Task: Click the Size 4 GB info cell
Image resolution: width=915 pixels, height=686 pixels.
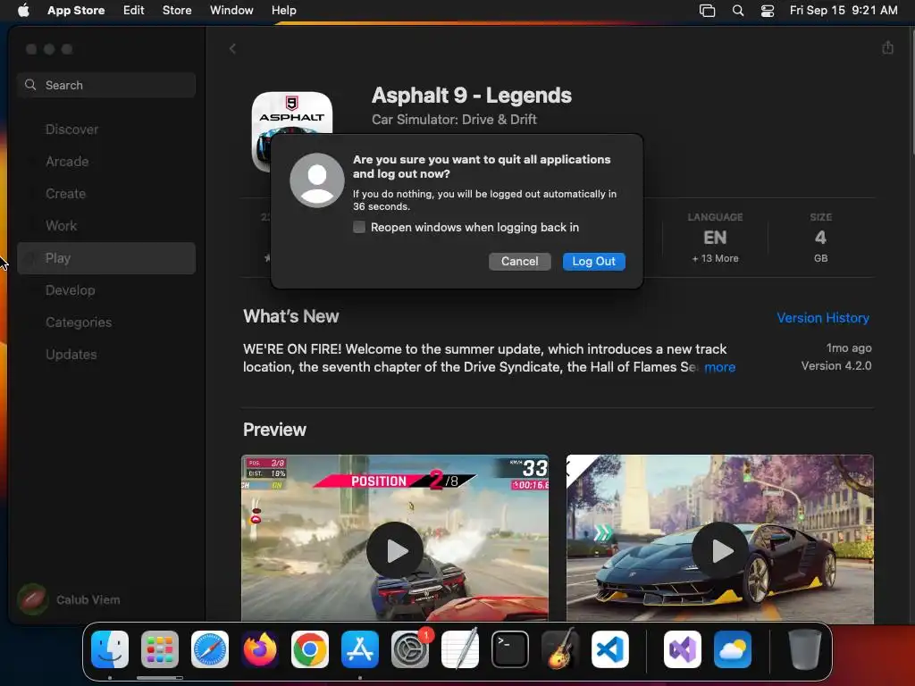Action: pyautogui.click(x=820, y=238)
